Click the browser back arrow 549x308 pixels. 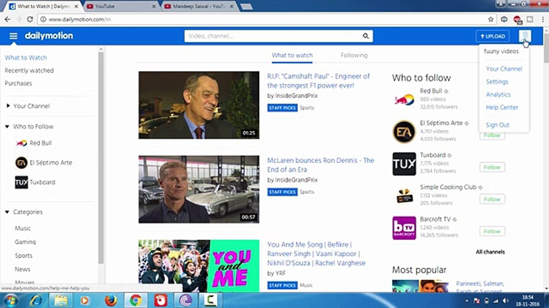tap(7, 19)
